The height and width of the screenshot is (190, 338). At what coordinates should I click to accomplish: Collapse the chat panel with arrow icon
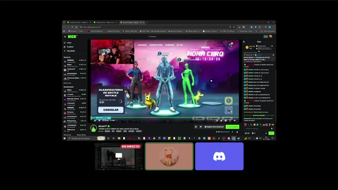(x=244, y=42)
